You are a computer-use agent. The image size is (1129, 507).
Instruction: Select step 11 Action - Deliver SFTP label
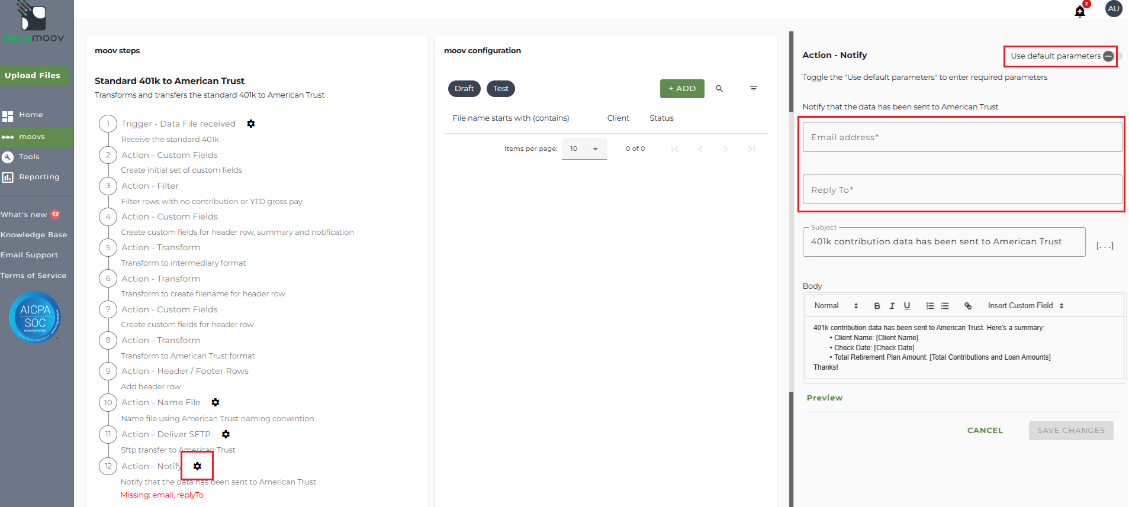coord(166,434)
